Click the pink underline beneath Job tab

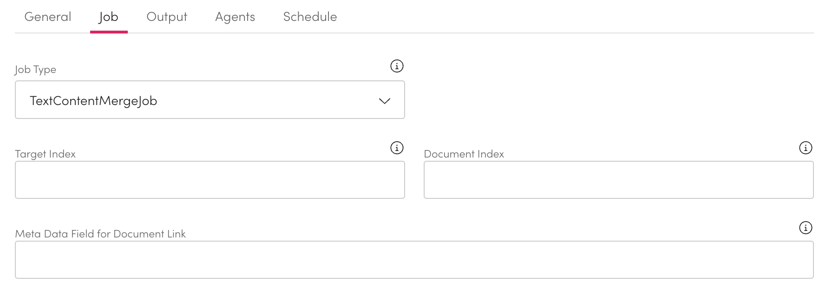(109, 32)
